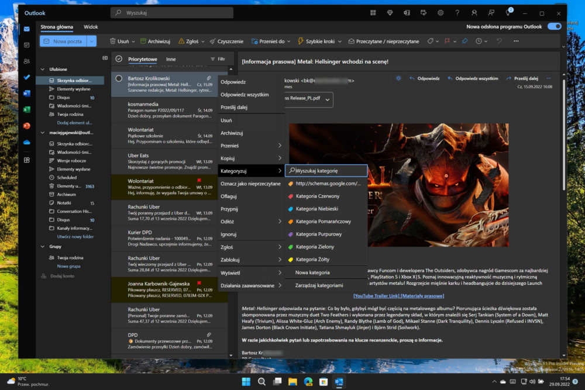The image size is (585, 390).
Task: Click the folder pane collapse icon beside Ulubione
Action: [105, 58]
